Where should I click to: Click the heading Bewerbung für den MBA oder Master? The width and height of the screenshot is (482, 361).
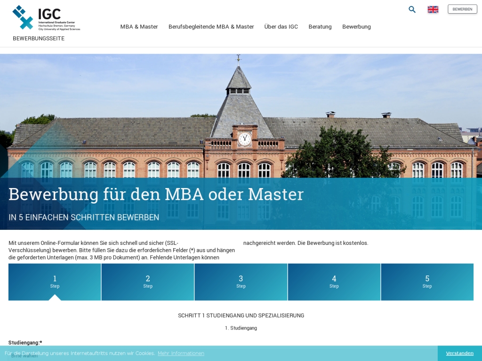[156, 194]
